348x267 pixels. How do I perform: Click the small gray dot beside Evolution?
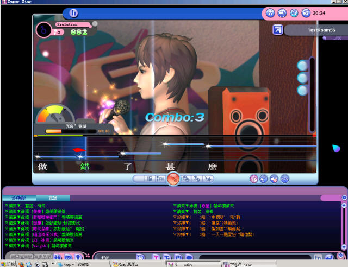click(x=95, y=23)
